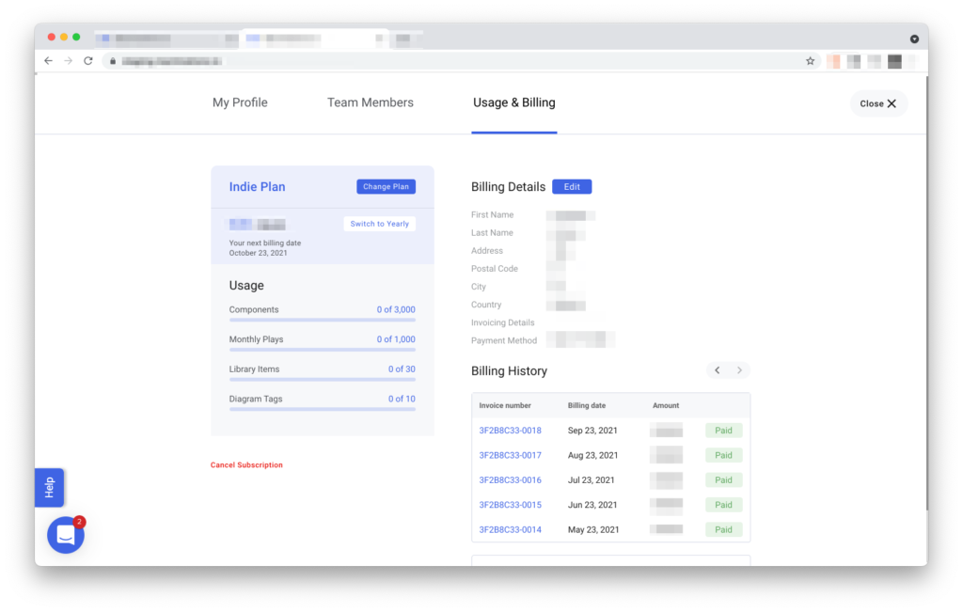Click the 'October 23, 2021' billing date text
Screen dimensions: 963x612
coord(258,253)
